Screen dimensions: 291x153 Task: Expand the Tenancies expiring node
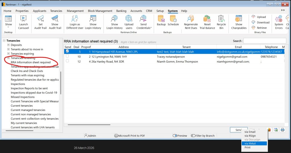[9, 54]
